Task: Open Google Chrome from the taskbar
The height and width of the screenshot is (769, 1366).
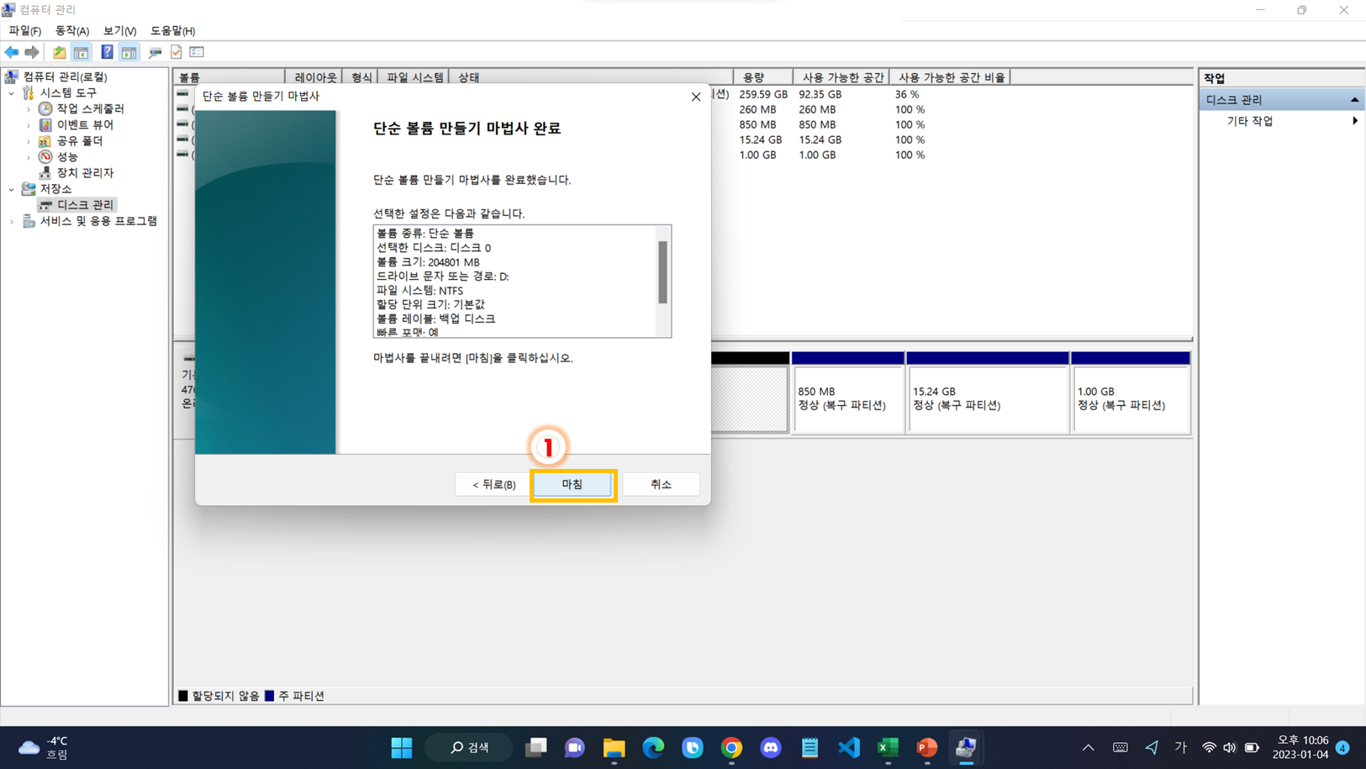Action: (x=731, y=747)
